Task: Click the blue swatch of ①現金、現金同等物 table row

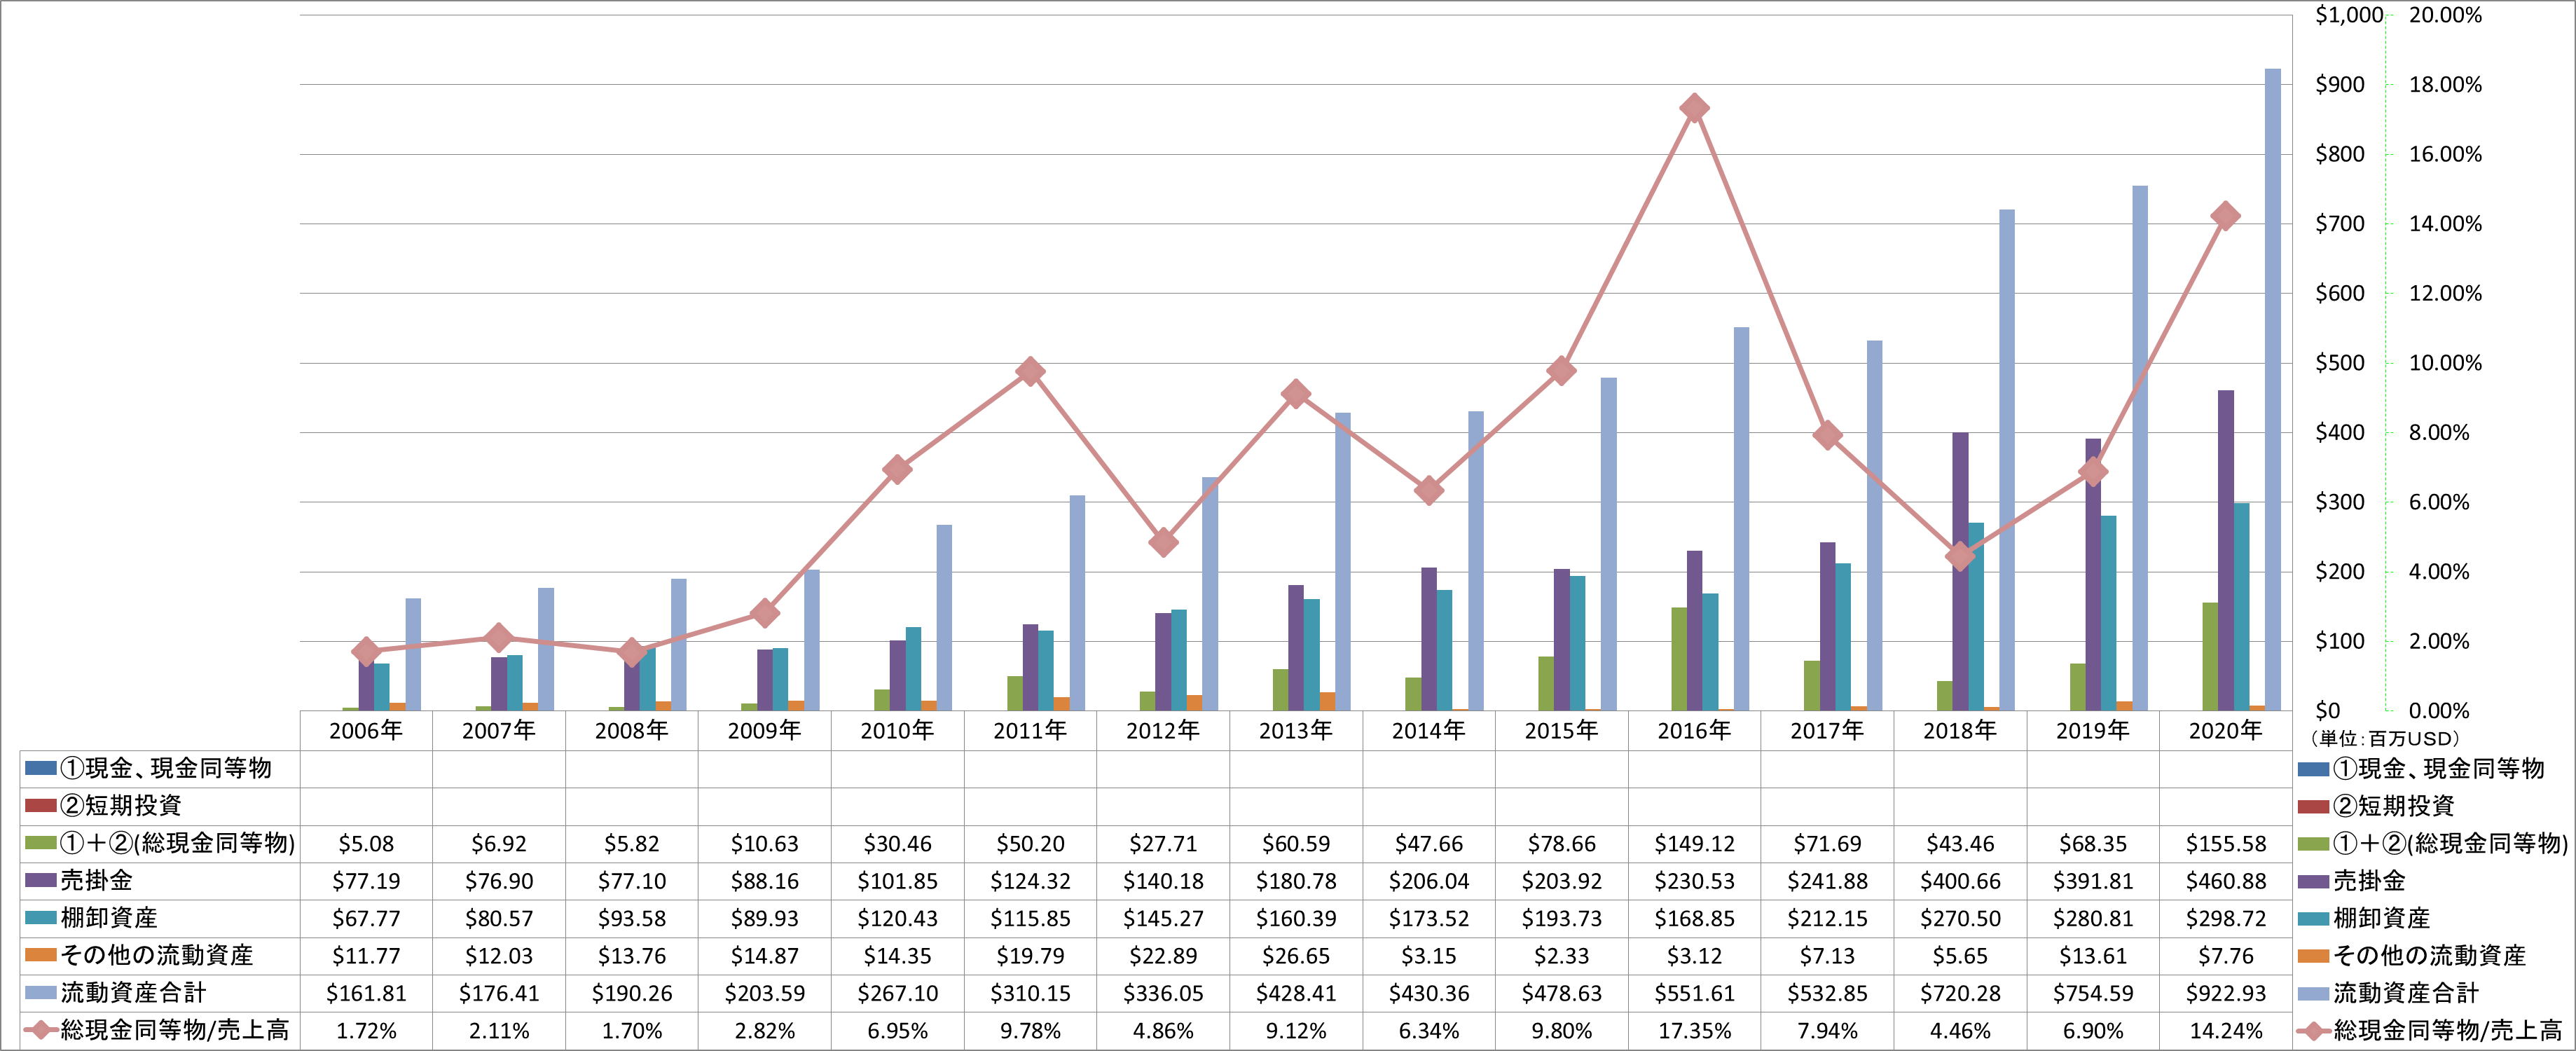Action: pyautogui.click(x=40, y=768)
